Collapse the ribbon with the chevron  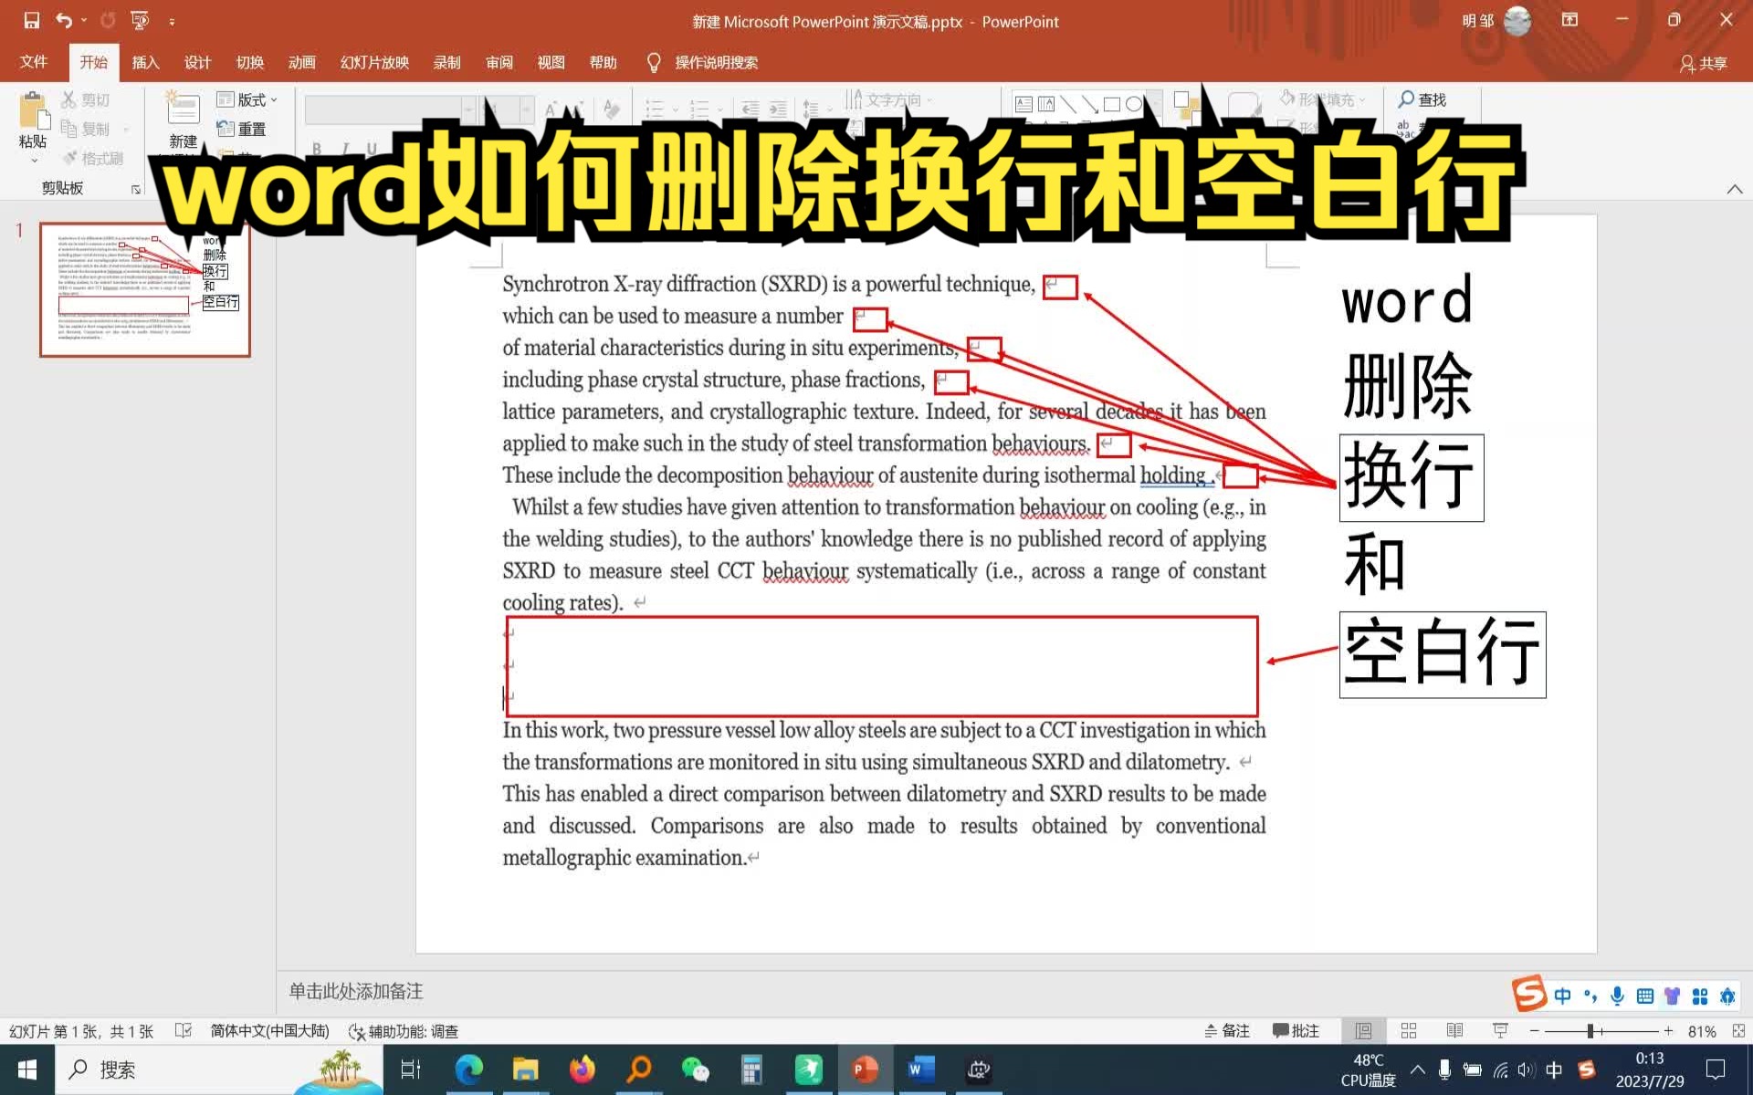coord(1735,189)
